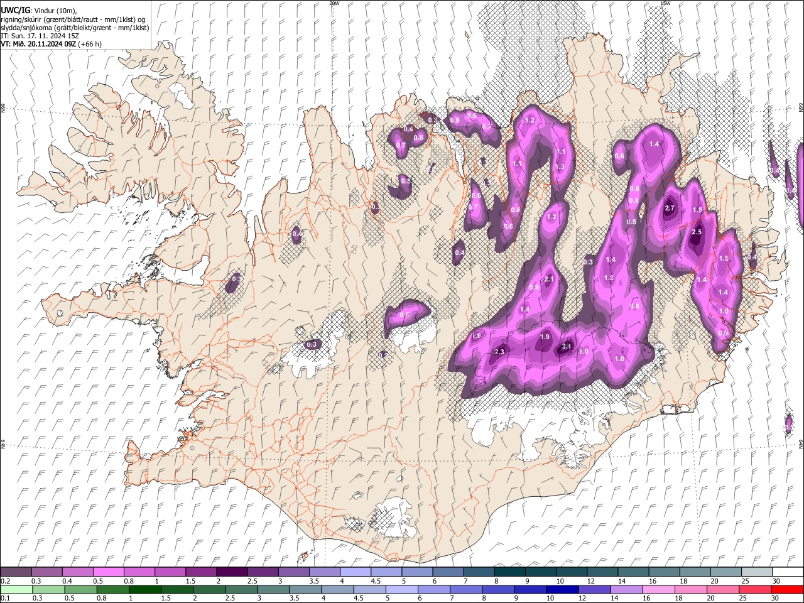Select the 2.7 snowfall value on the map

click(x=669, y=209)
